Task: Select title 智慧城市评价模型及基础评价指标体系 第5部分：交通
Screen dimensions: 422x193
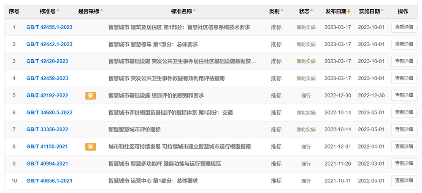Action: tap(170, 113)
